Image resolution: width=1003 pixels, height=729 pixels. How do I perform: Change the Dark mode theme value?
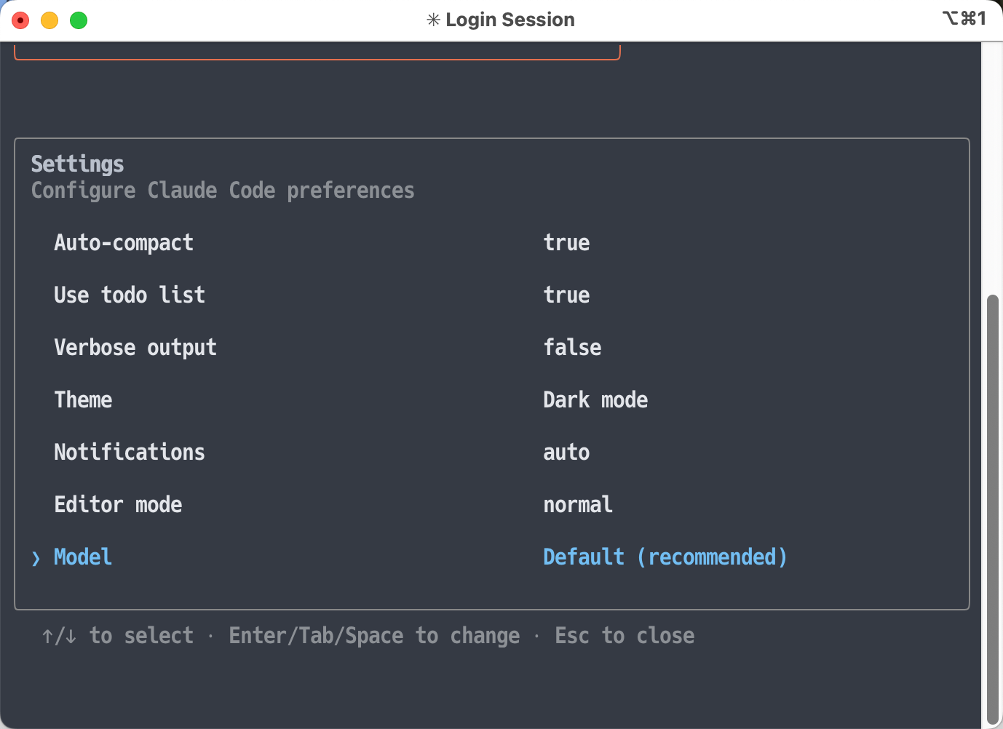595,400
